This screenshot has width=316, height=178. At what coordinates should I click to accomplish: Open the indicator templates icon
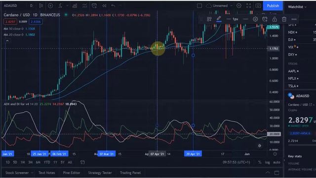(84, 5)
